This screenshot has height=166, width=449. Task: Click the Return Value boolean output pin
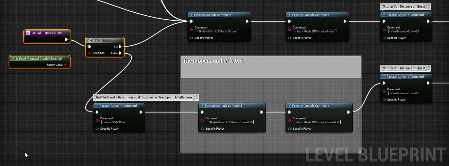pos(65,65)
